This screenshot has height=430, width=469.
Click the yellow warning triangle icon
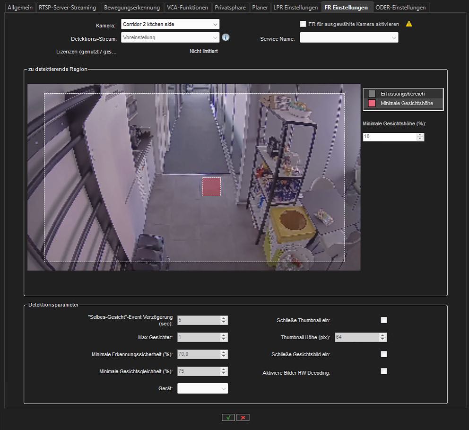409,24
